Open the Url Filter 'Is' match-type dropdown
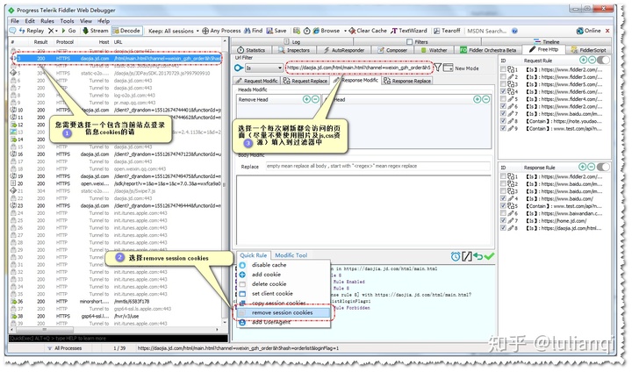 [263, 68]
